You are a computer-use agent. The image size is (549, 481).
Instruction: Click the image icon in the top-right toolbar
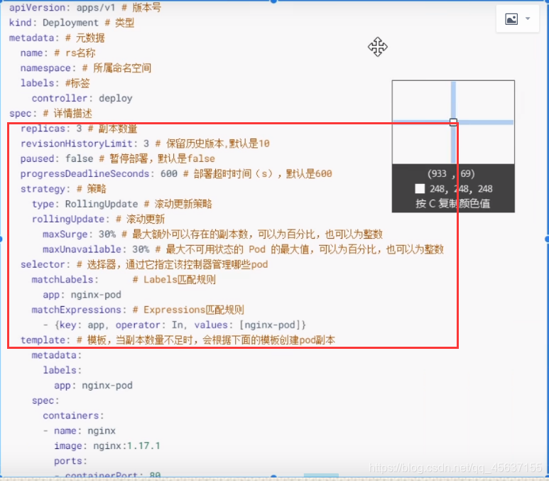coord(511,19)
